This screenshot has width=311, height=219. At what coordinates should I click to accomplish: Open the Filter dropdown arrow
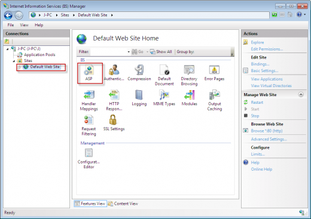pos(129,52)
